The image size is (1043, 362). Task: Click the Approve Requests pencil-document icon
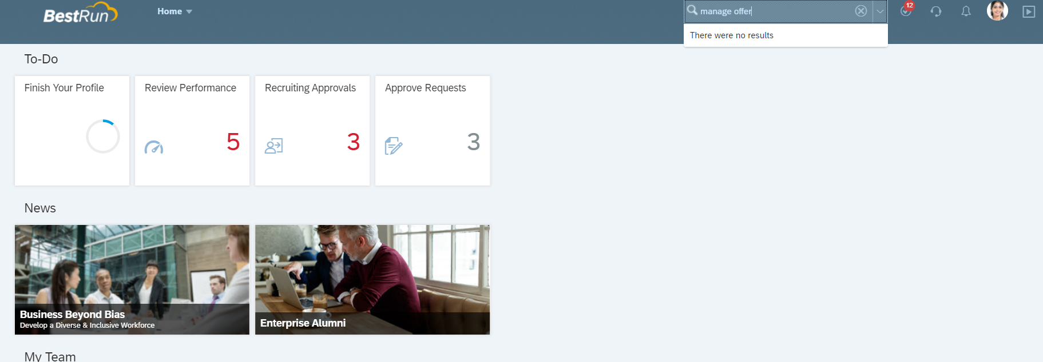point(394,146)
